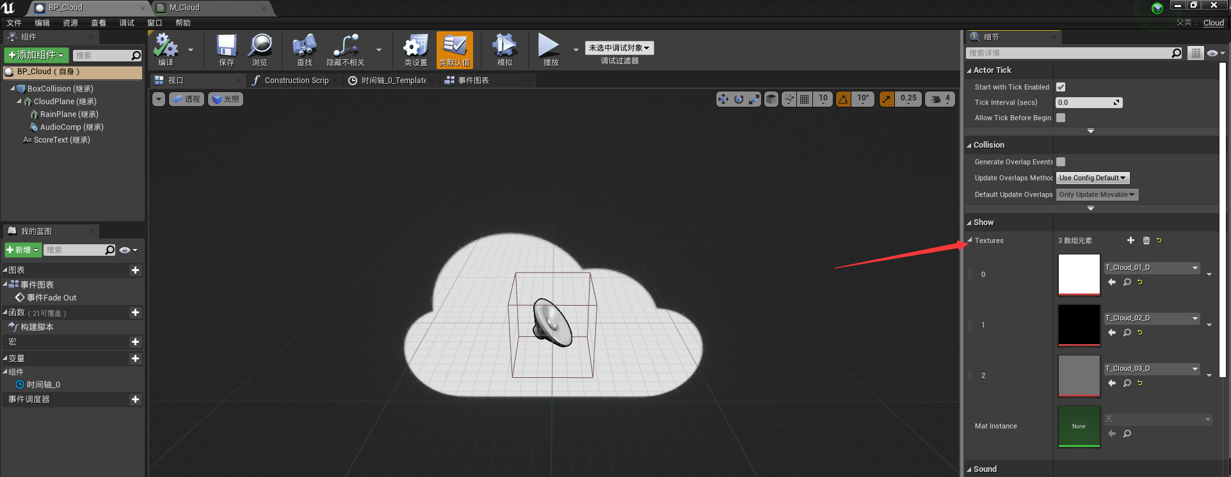The width and height of the screenshot is (1231, 477).
Task: Enable Generate Overlap Events checkbox
Action: [x=1061, y=162]
